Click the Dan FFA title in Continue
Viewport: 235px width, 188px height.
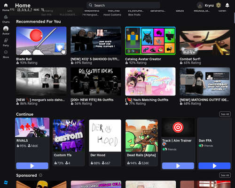[x=205, y=141]
